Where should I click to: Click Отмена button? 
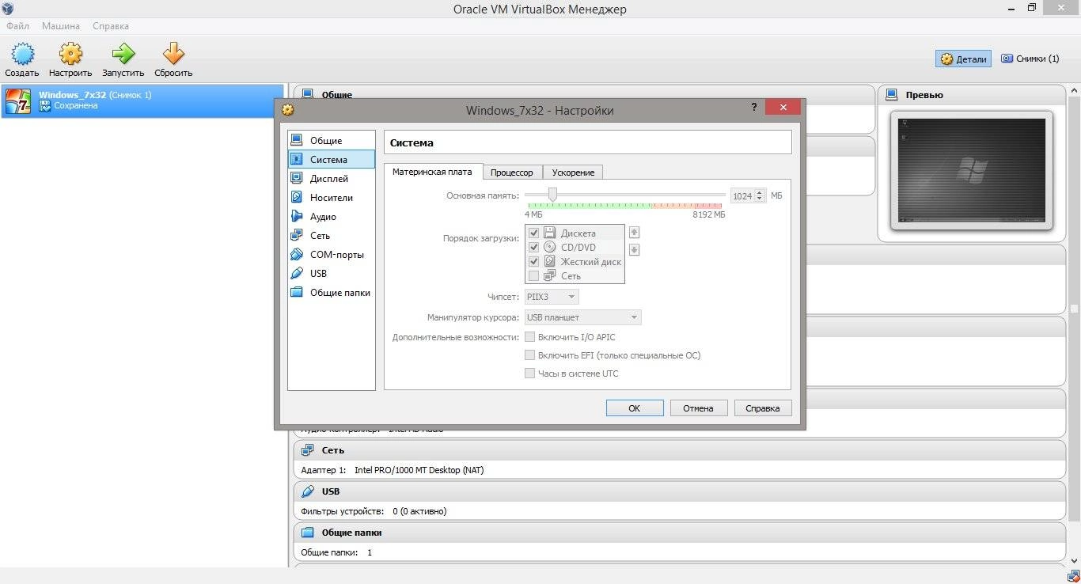point(699,408)
